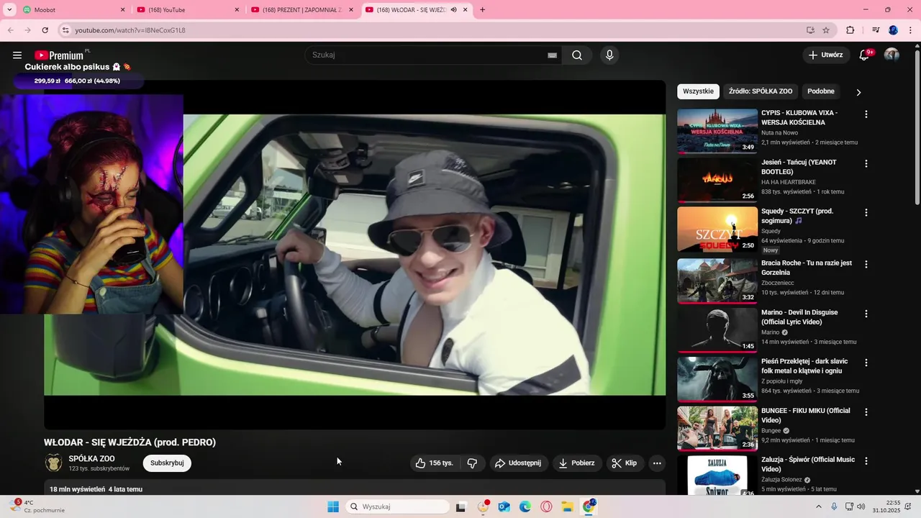The image size is (921, 518).
Task: Go back in browser history
Action: (x=11, y=30)
